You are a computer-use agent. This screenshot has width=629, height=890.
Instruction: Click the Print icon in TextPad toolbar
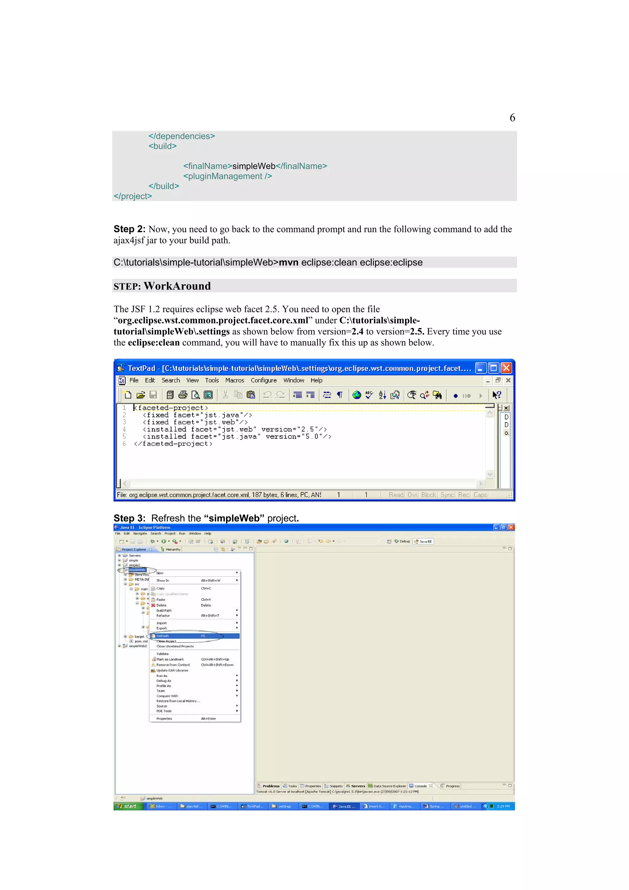point(183,395)
